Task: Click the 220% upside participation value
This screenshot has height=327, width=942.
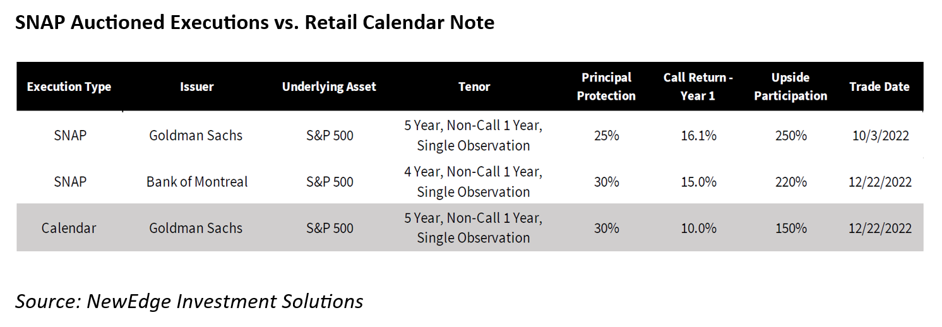Action: pyautogui.click(x=791, y=182)
